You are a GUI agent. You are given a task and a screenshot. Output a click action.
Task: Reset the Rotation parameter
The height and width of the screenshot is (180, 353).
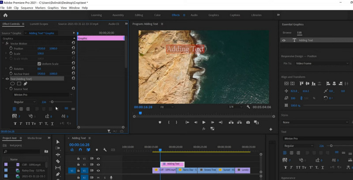coord(73,68)
